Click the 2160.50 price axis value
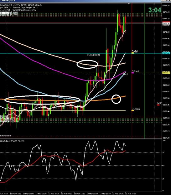 point(166,98)
